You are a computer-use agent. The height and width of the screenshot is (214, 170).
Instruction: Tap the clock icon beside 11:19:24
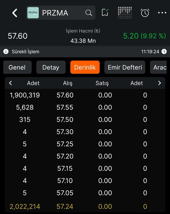(164, 52)
